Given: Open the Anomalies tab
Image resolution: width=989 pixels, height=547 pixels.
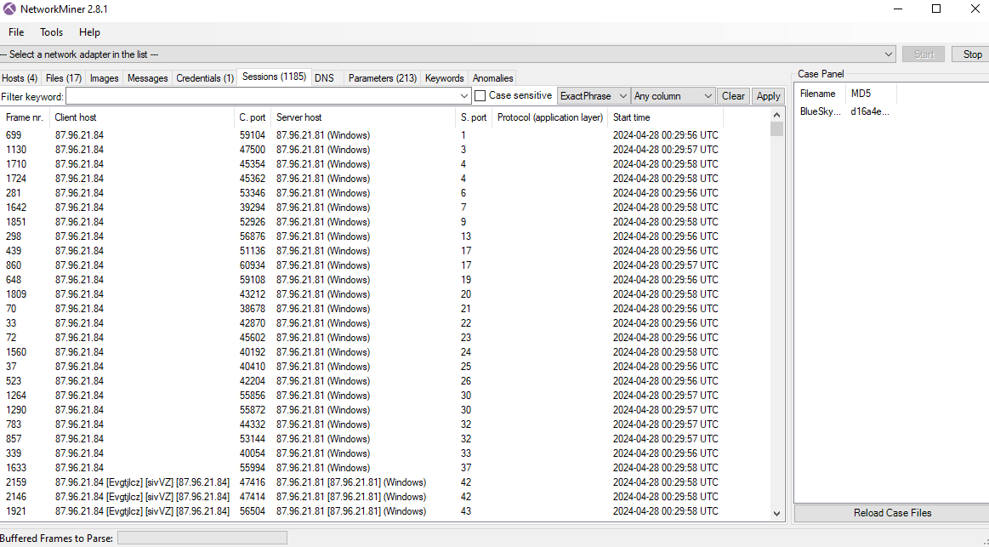Looking at the screenshot, I should [x=492, y=78].
